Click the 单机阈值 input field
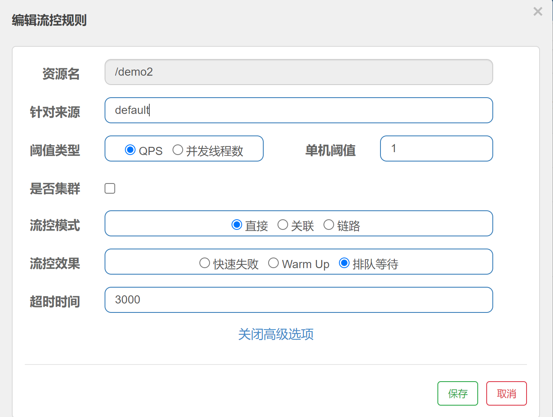 tap(437, 148)
